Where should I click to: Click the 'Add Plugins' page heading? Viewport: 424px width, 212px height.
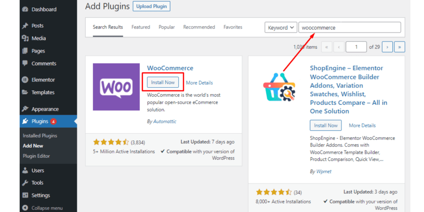click(x=107, y=6)
